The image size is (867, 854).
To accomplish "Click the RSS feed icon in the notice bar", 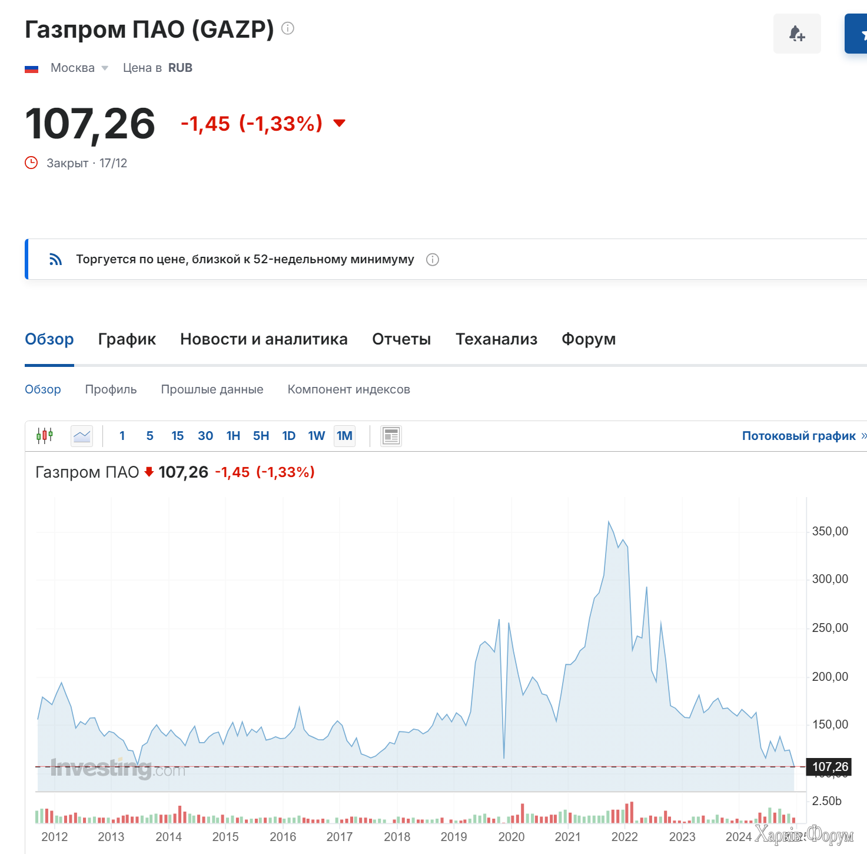I will point(55,259).
